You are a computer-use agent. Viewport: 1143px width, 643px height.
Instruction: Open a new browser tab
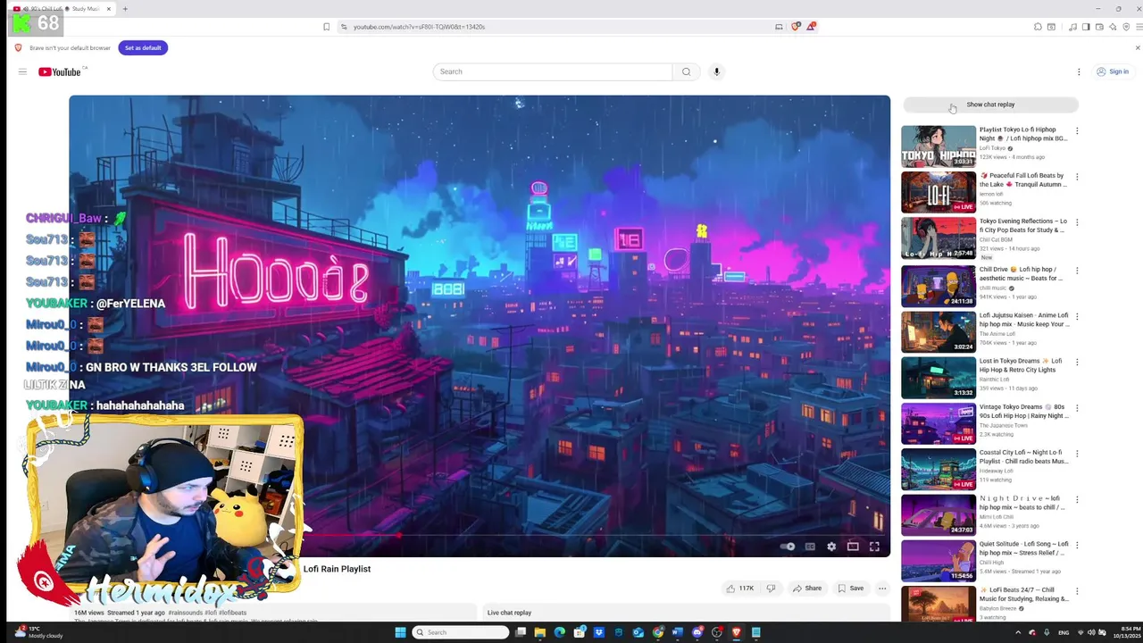point(125,9)
